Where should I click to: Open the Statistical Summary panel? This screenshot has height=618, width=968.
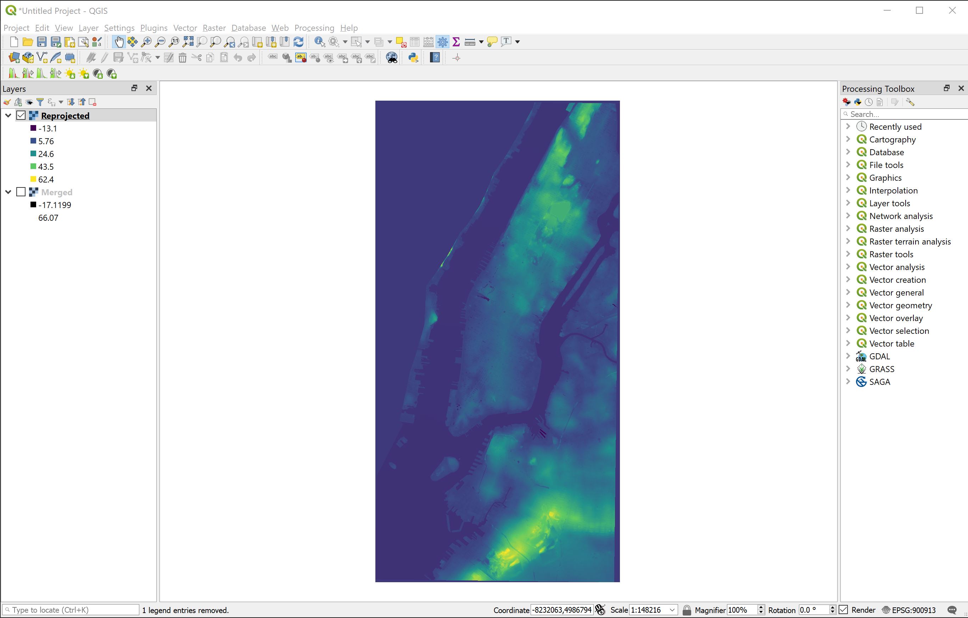[x=455, y=41]
